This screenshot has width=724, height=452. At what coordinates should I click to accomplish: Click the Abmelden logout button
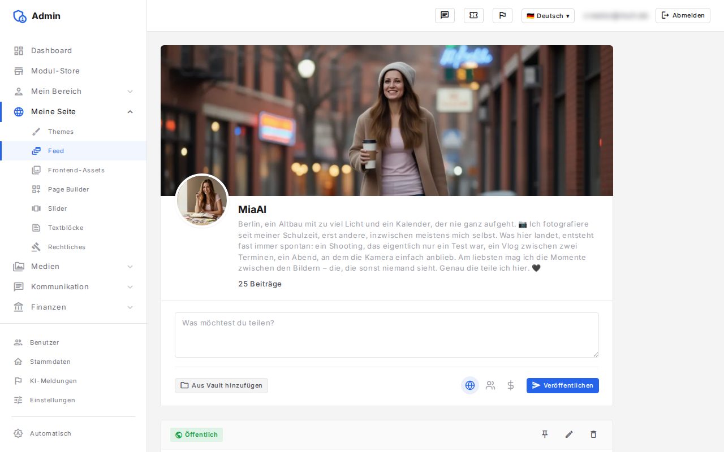(x=683, y=16)
